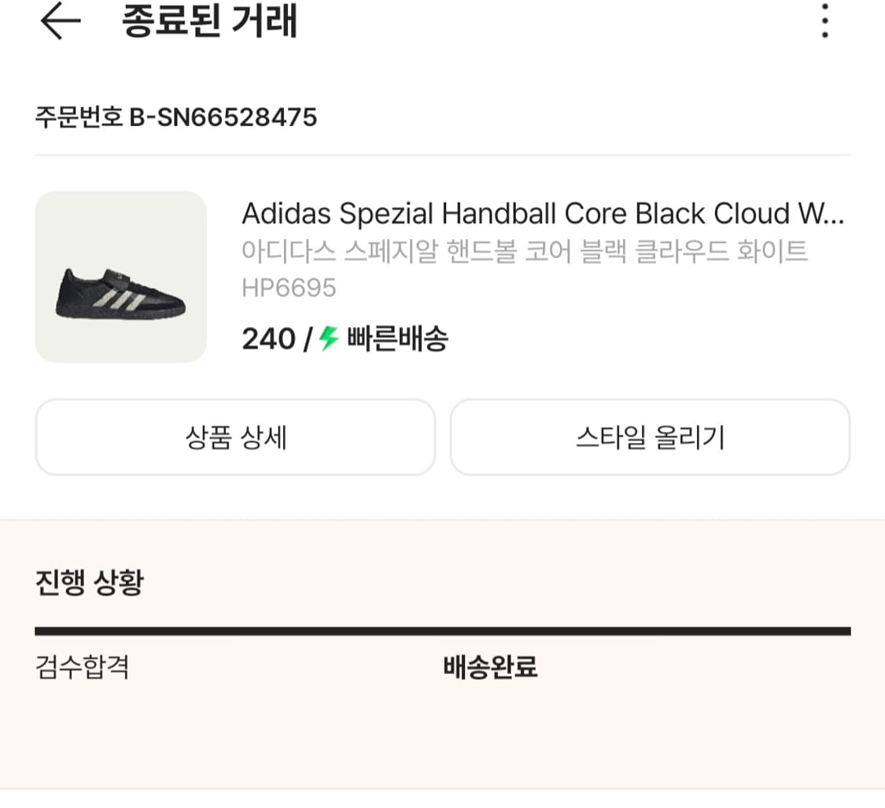This screenshot has width=885, height=808.
Task: Tap 스타일 올리기 to upload a style
Action: point(651,437)
